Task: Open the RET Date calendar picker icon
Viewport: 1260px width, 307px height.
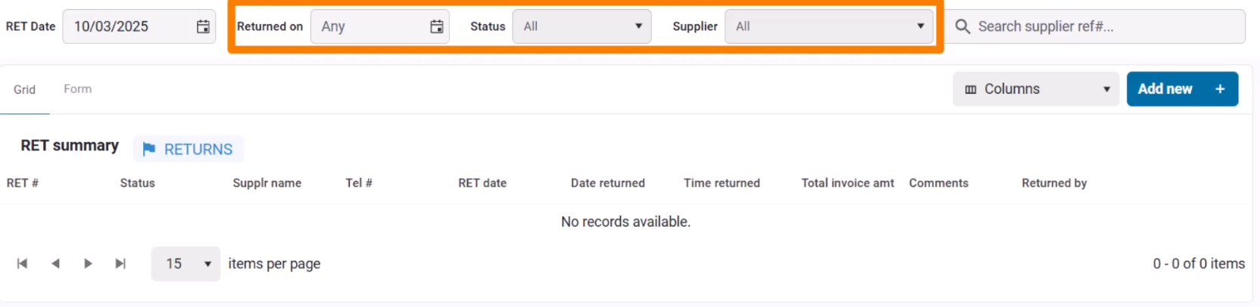Action: [x=203, y=26]
